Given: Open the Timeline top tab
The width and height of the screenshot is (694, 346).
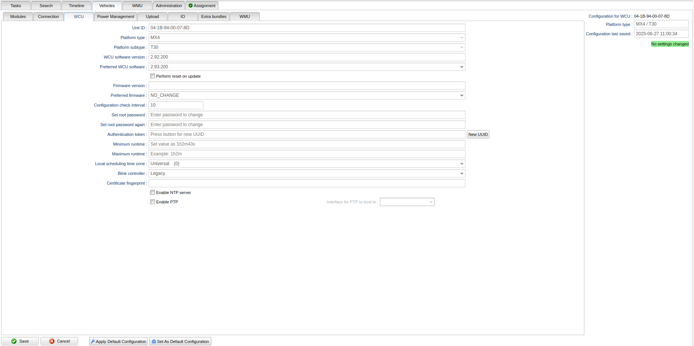Looking at the screenshot, I should [x=77, y=6].
